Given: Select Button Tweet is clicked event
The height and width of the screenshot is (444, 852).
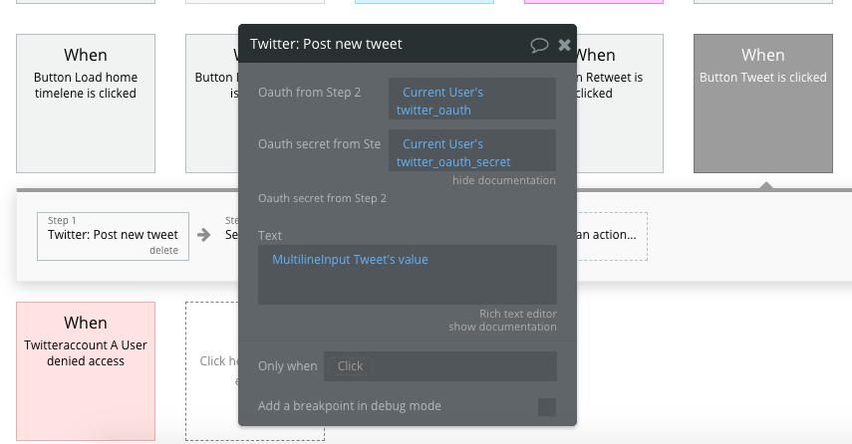Looking at the screenshot, I should pyautogui.click(x=763, y=104).
